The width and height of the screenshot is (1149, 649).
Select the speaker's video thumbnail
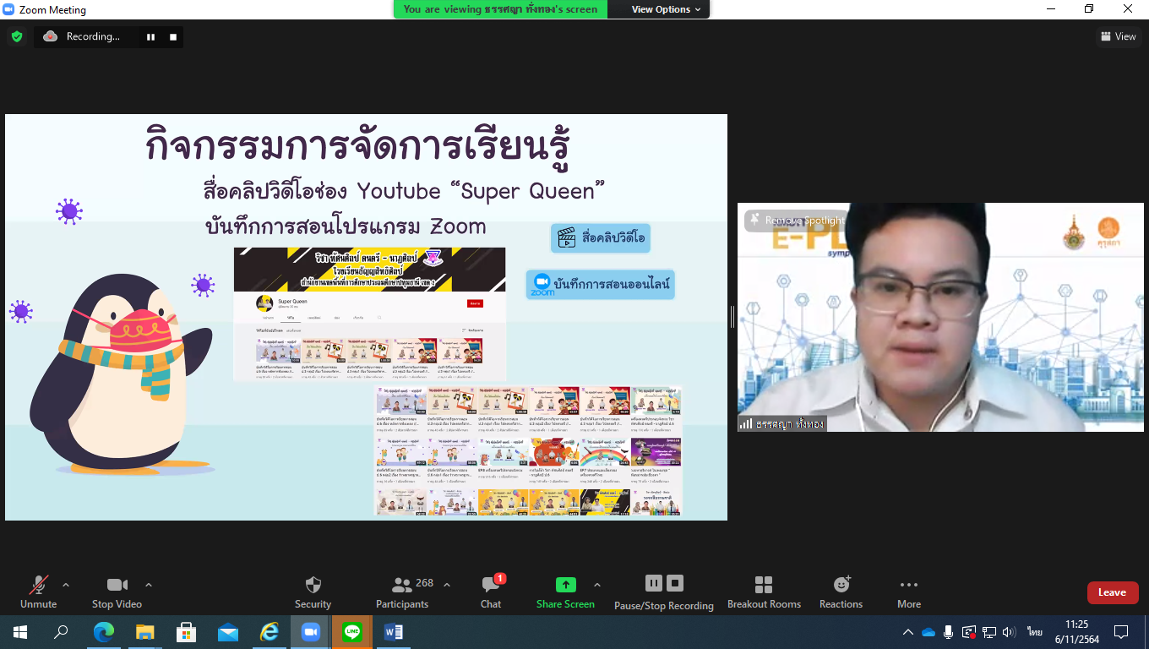click(940, 317)
